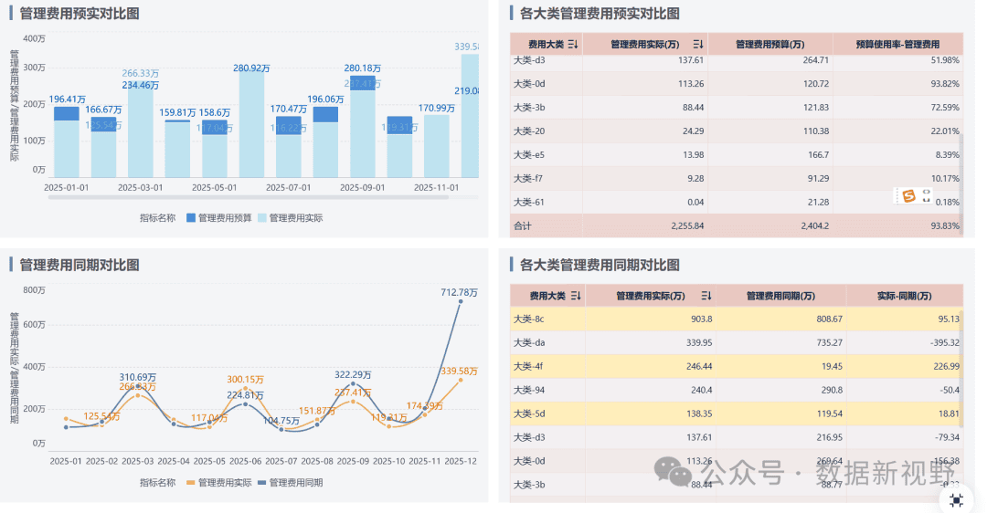Toggle the 管理费用实际 legend in the bar chart

[291, 218]
